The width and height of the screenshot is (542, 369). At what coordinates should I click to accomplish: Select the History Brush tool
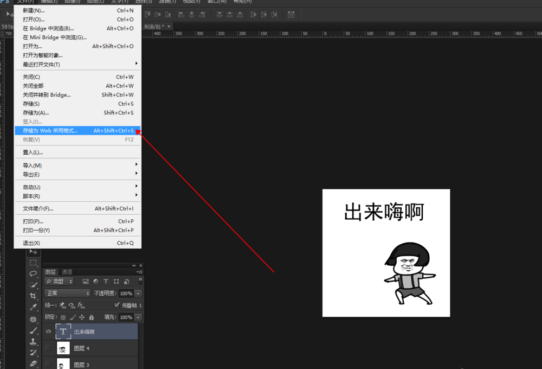point(33,353)
